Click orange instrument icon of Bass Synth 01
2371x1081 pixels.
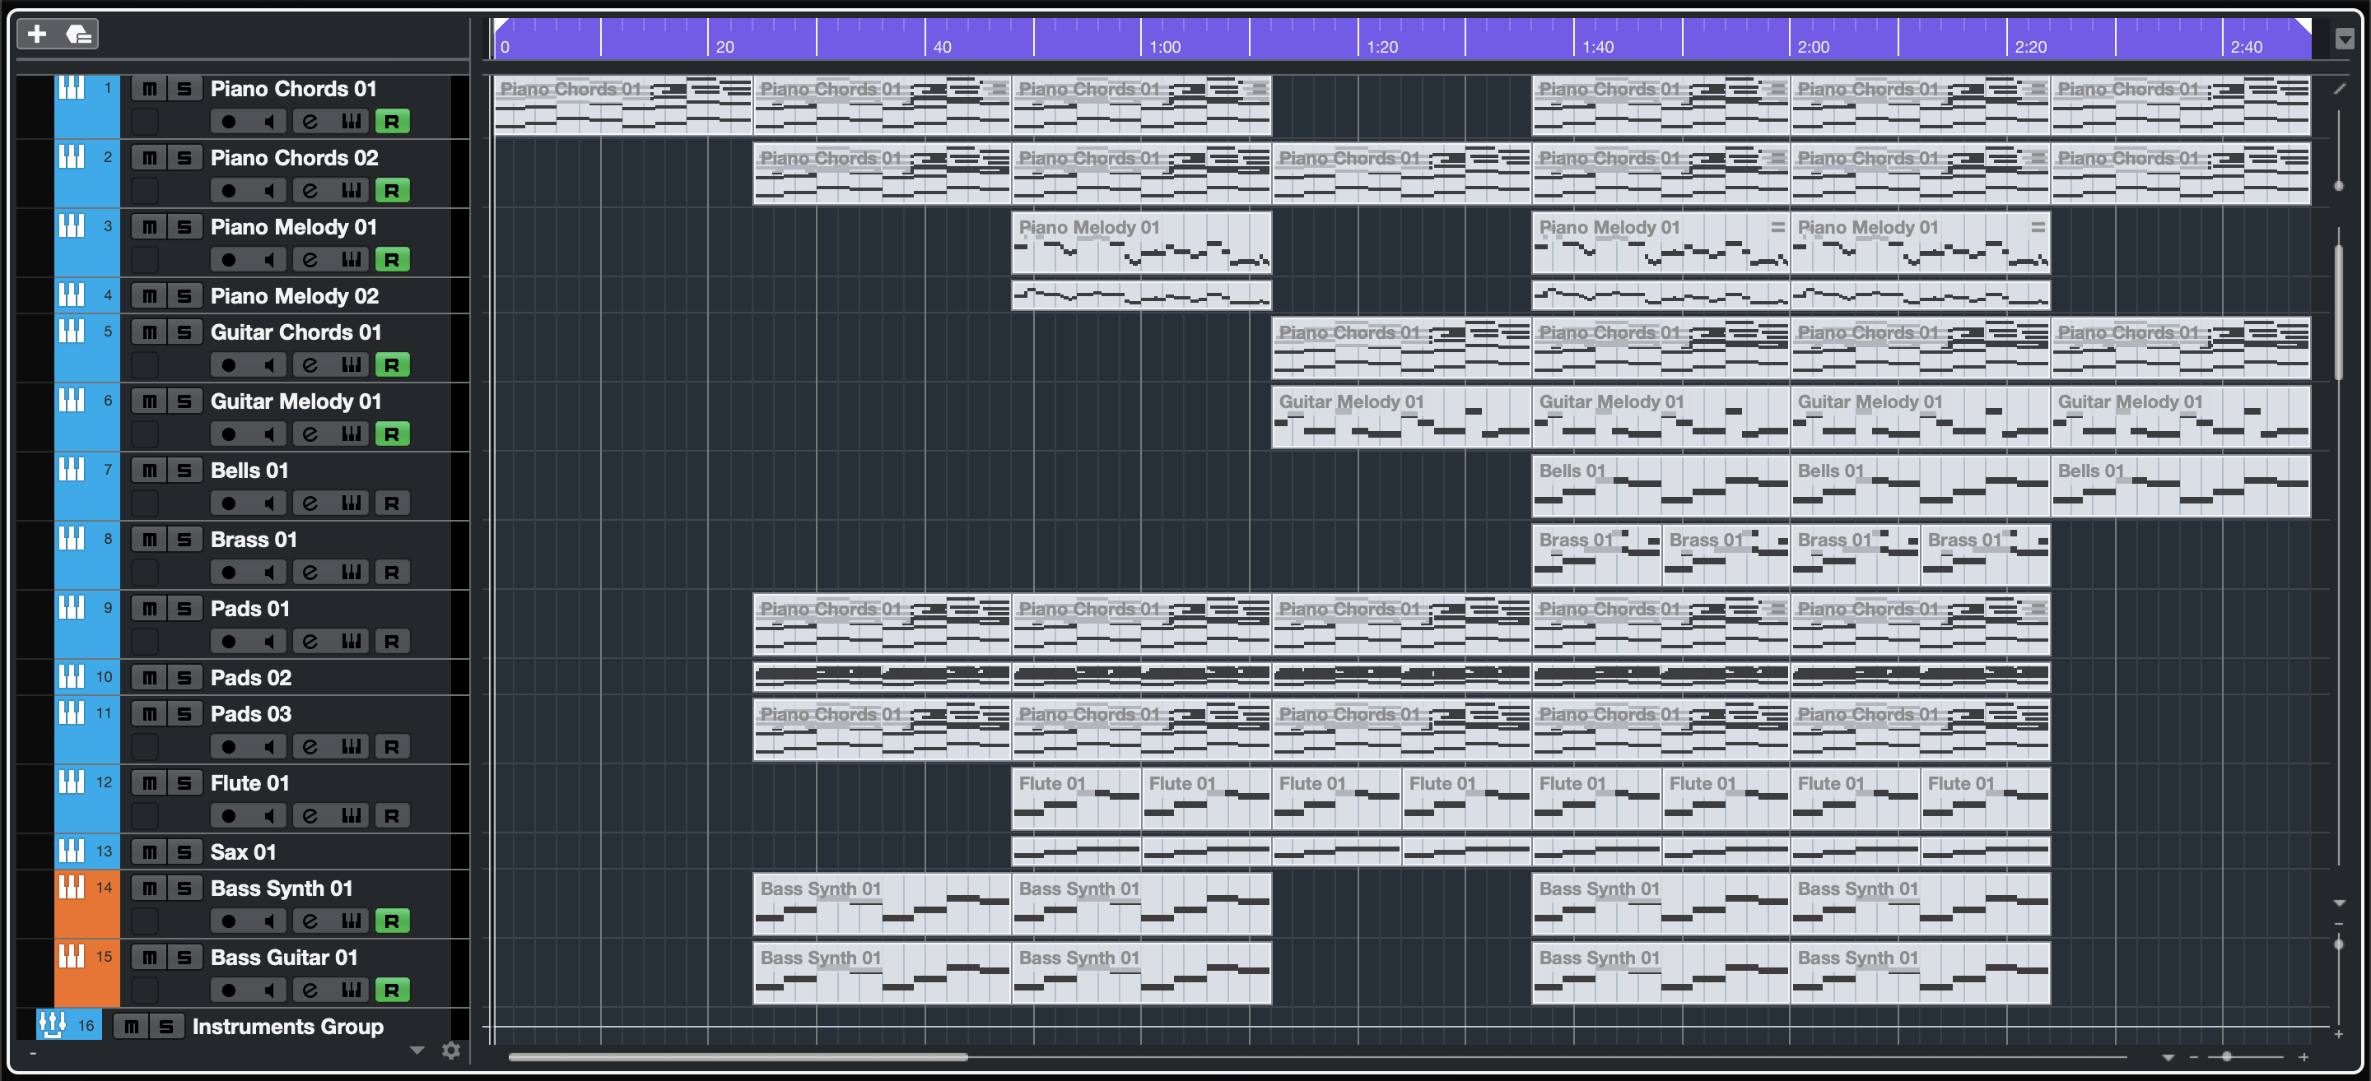(72, 887)
